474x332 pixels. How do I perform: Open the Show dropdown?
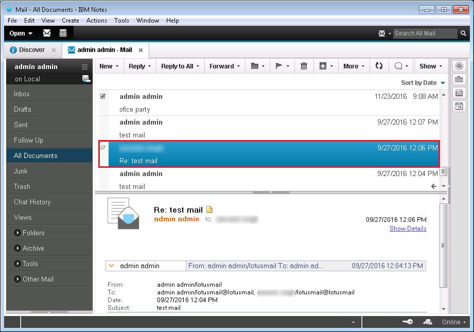[431, 66]
